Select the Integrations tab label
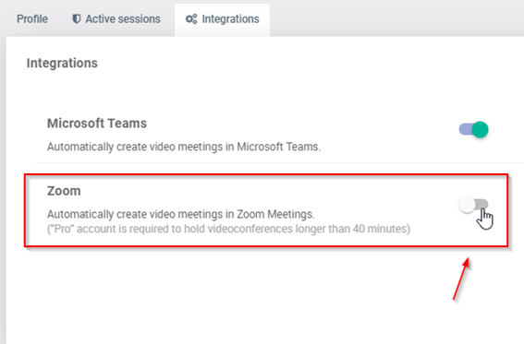Screen dimensions: 524x344 pos(230,19)
